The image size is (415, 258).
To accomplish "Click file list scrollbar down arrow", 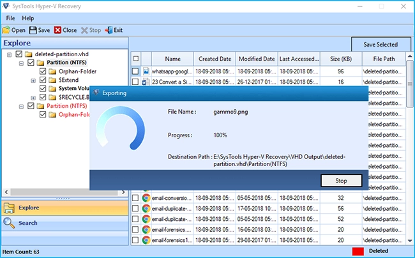I will [x=410, y=241].
